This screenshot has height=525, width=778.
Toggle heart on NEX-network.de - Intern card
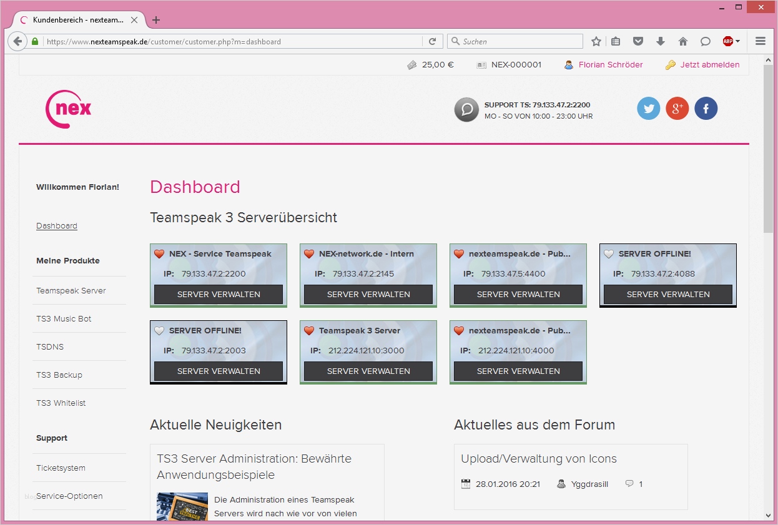(309, 254)
